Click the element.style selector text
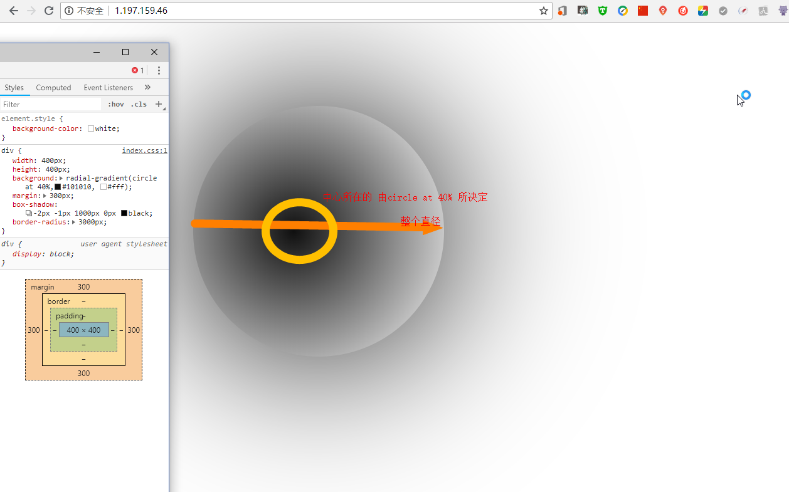The height and width of the screenshot is (492, 789). click(x=29, y=118)
